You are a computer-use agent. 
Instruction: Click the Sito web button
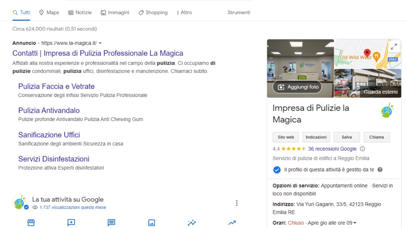click(x=286, y=137)
